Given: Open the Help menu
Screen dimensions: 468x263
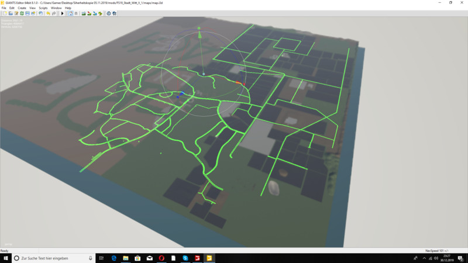Looking at the screenshot, I should pos(68,8).
